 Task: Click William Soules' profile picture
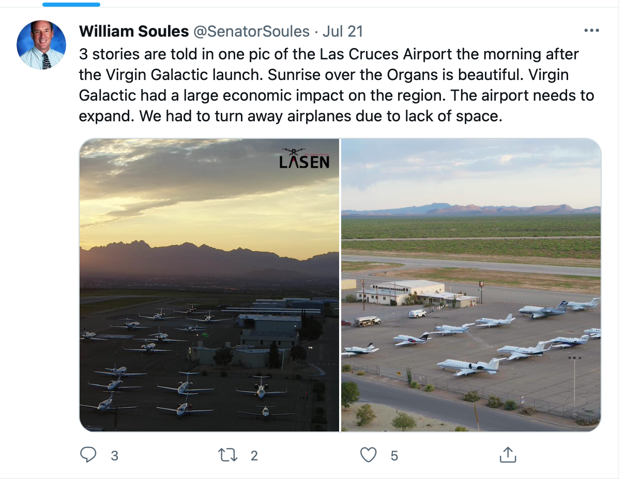pyautogui.click(x=41, y=45)
